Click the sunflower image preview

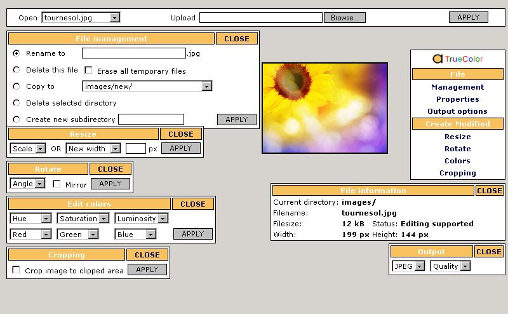click(x=324, y=107)
